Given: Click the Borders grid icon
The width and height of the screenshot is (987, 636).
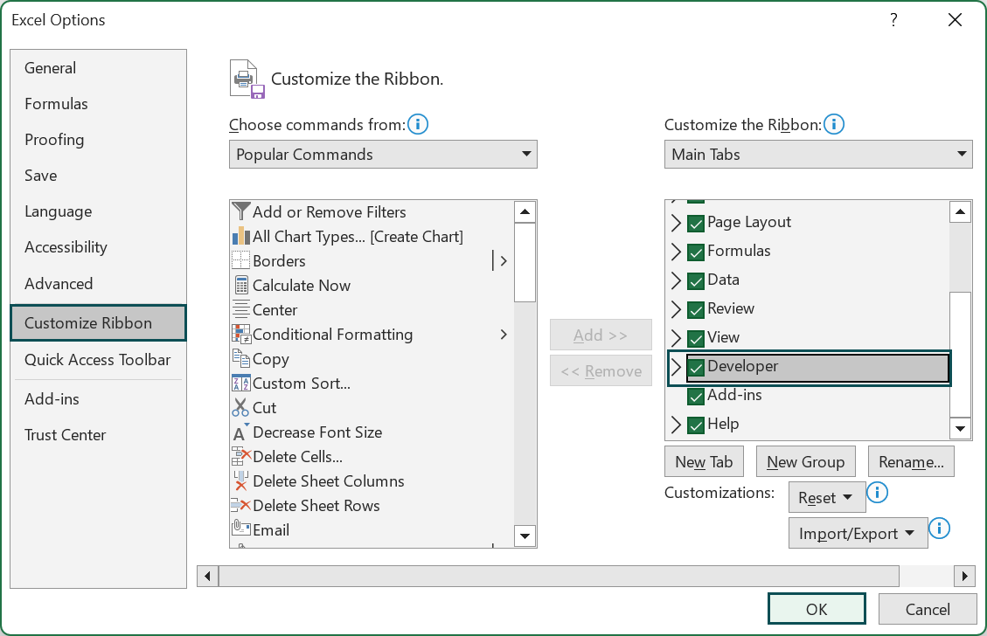Looking at the screenshot, I should (241, 260).
